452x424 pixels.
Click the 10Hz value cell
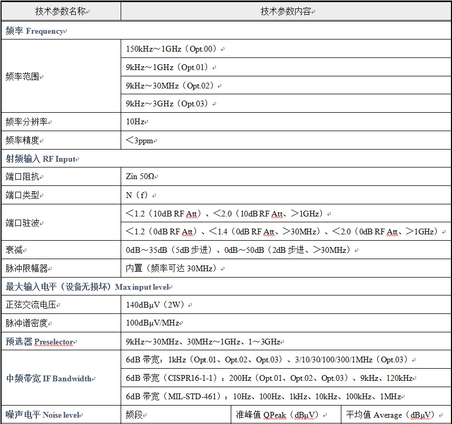[x=286, y=122]
